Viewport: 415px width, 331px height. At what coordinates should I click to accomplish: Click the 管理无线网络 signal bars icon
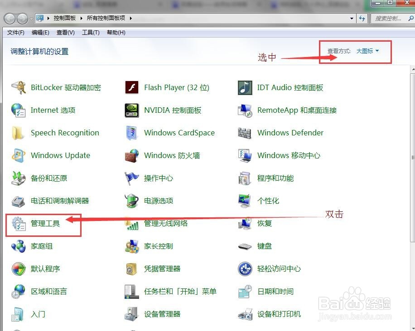point(132,224)
